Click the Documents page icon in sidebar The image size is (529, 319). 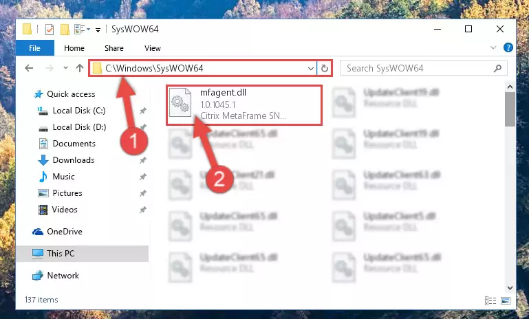point(43,144)
